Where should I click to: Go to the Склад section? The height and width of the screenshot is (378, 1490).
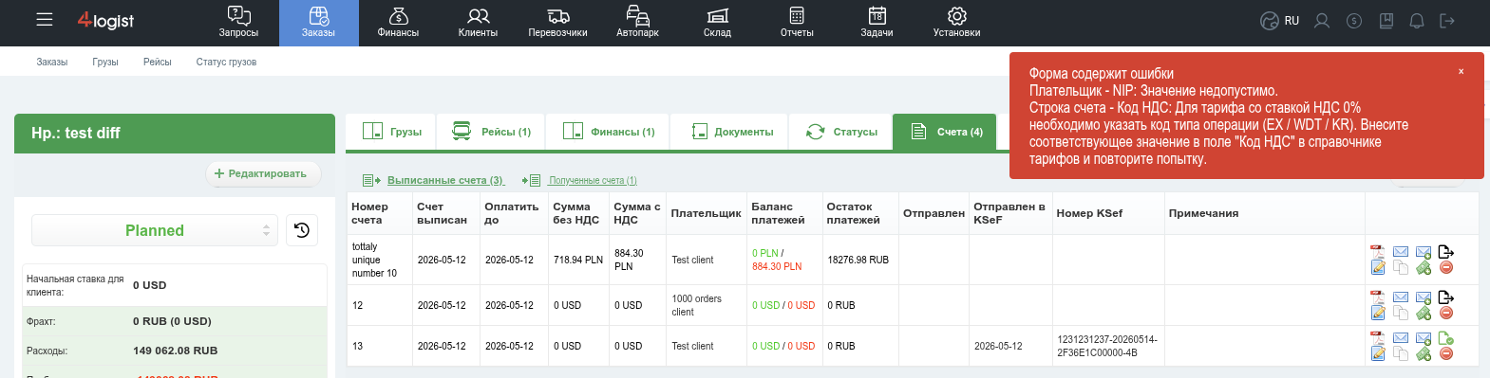click(718, 23)
